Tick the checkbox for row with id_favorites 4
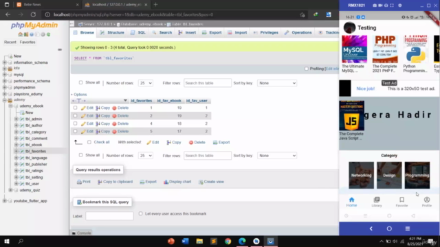 75,123
